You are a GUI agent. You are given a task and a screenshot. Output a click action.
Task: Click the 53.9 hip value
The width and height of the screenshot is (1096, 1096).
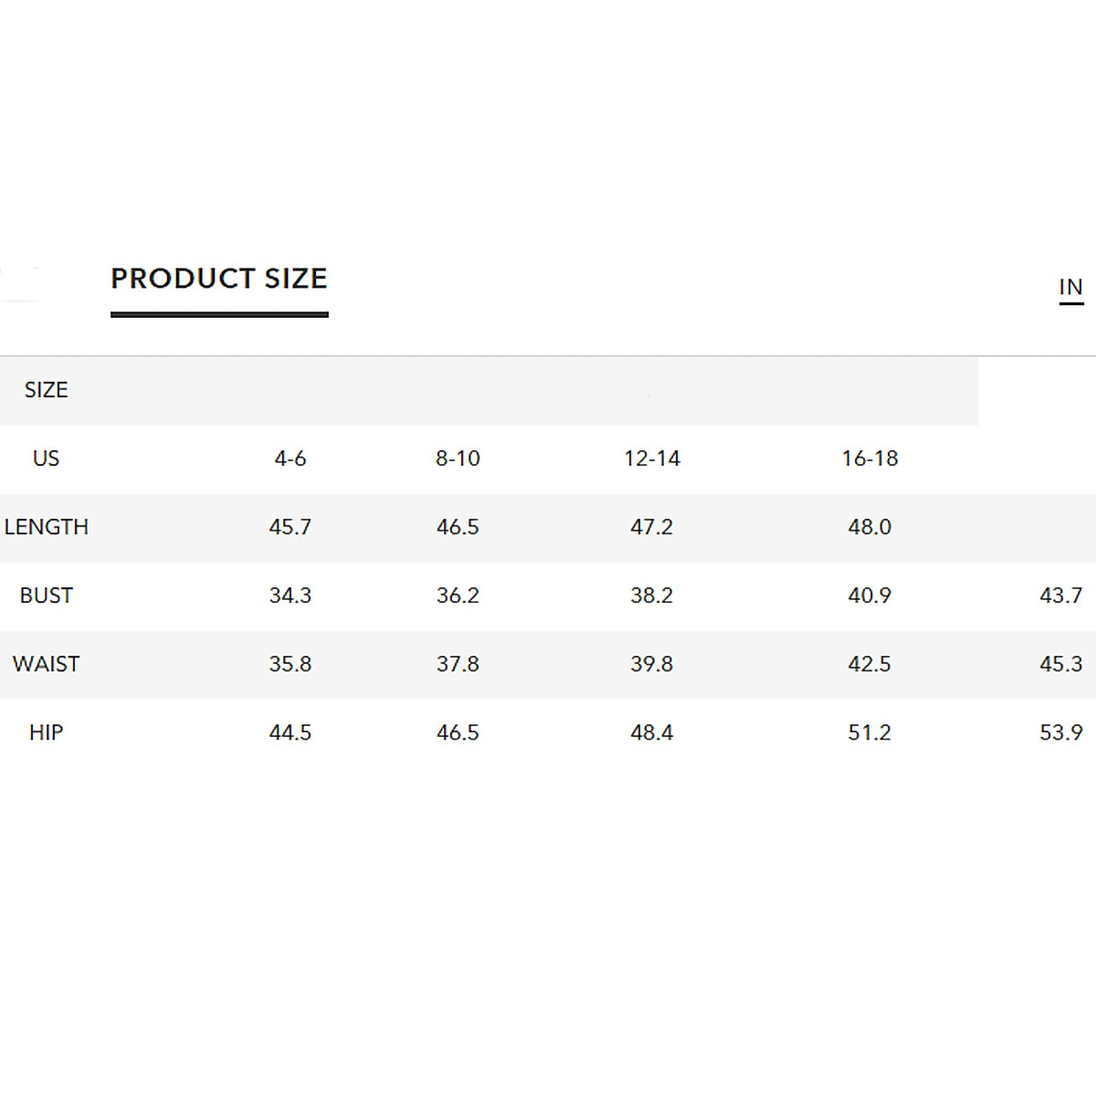[x=1060, y=732]
